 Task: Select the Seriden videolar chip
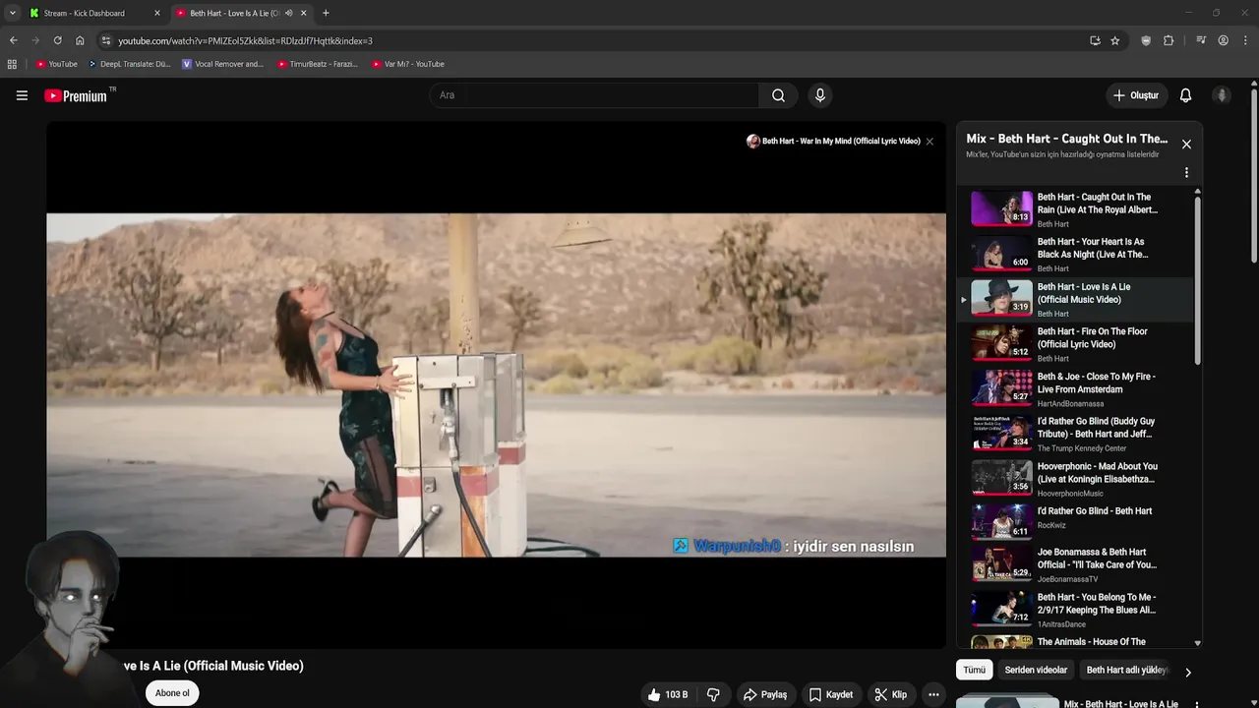(1036, 670)
